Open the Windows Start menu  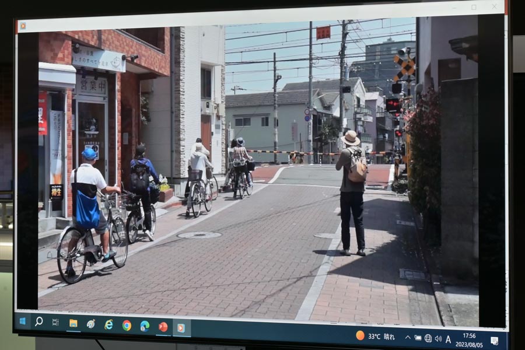click(x=22, y=321)
